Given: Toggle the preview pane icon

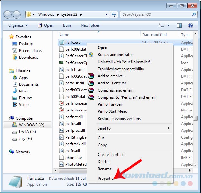Looking at the screenshot, I should [x=179, y=25].
